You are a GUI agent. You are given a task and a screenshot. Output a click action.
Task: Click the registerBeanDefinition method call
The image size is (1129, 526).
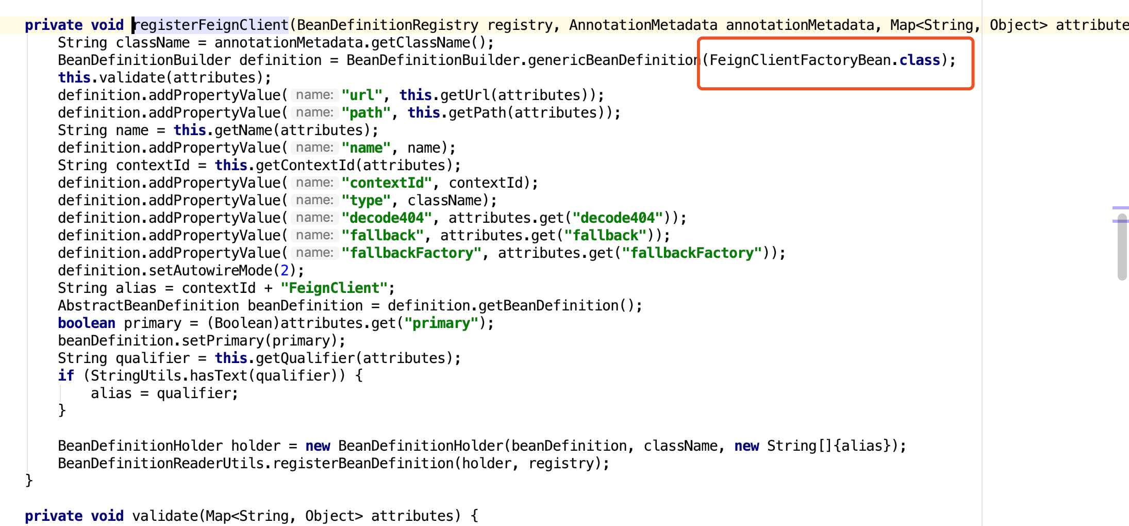point(363,463)
